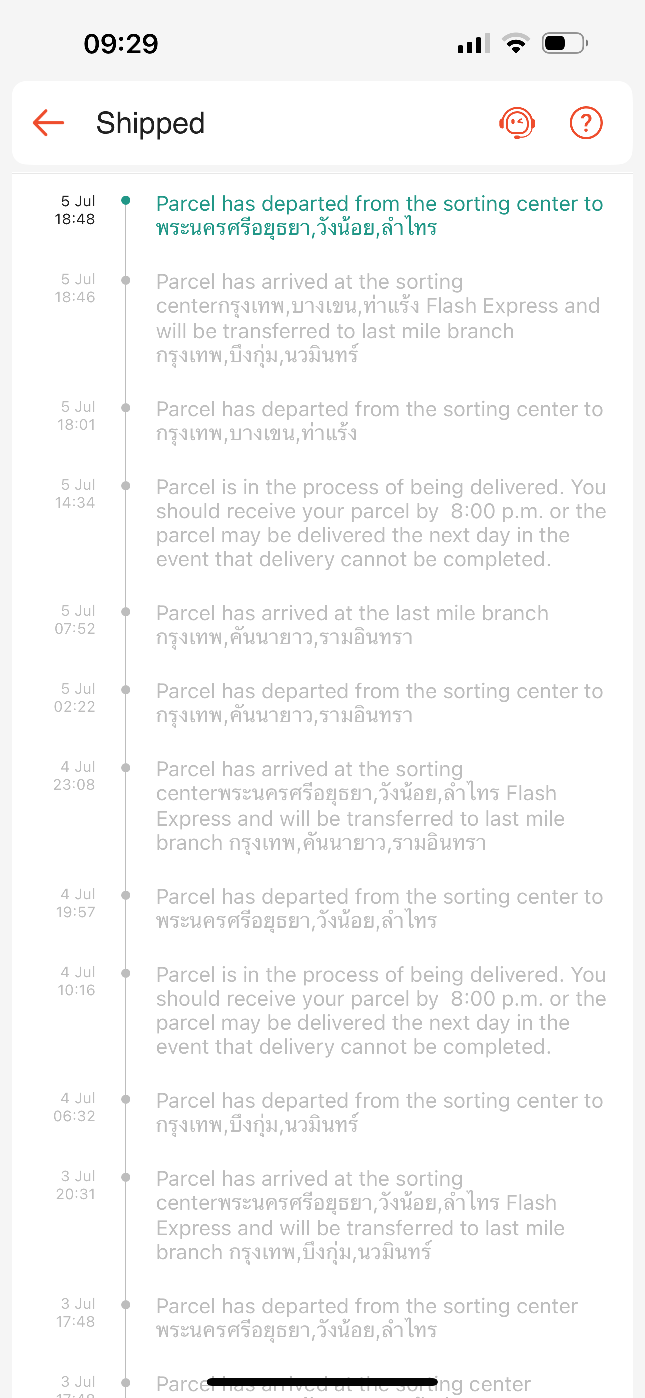Viewport: 645px width, 1398px height.
Task: Open the help question mark icon
Action: (x=586, y=123)
